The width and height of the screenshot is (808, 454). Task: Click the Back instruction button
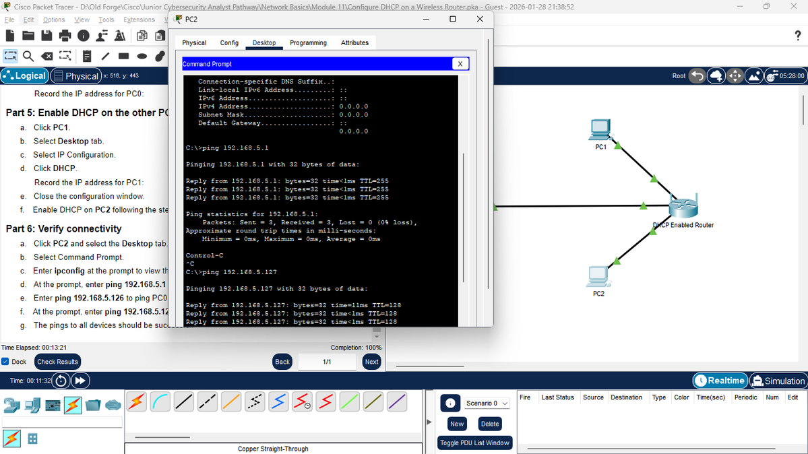coord(282,362)
